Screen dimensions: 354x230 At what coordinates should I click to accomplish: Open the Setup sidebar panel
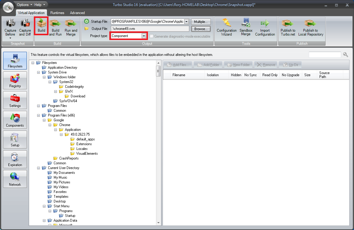[x=15, y=139]
